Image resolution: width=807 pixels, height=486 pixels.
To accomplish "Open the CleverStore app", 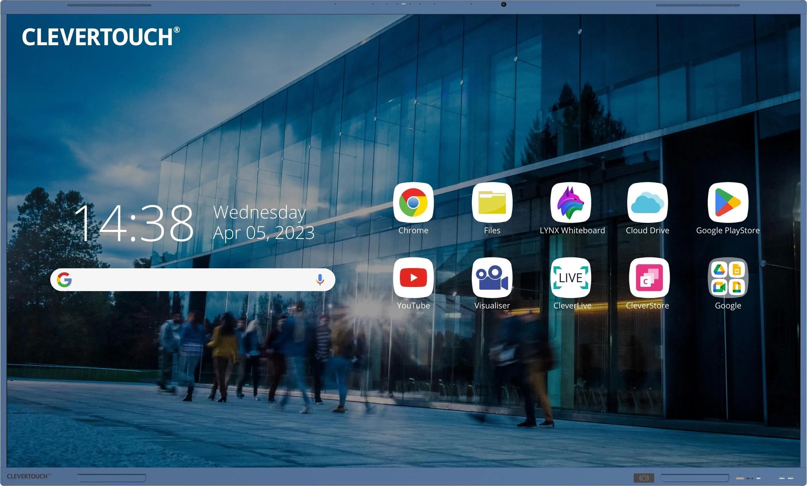I will coord(649,278).
